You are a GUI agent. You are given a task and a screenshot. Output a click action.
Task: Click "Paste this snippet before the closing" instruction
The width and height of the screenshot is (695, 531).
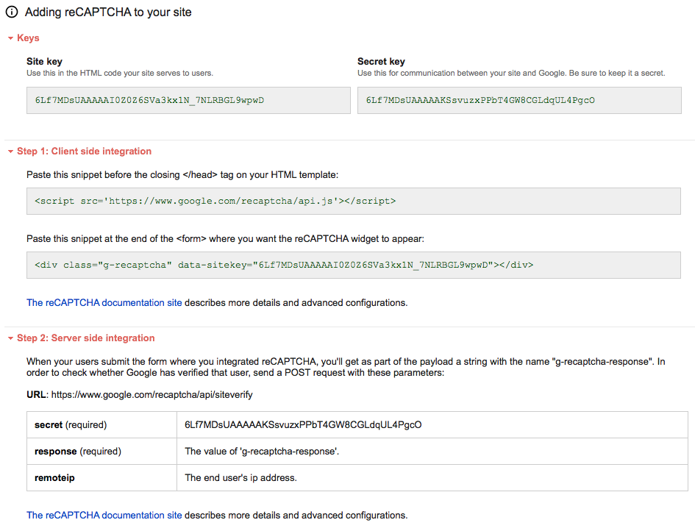point(182,174)
